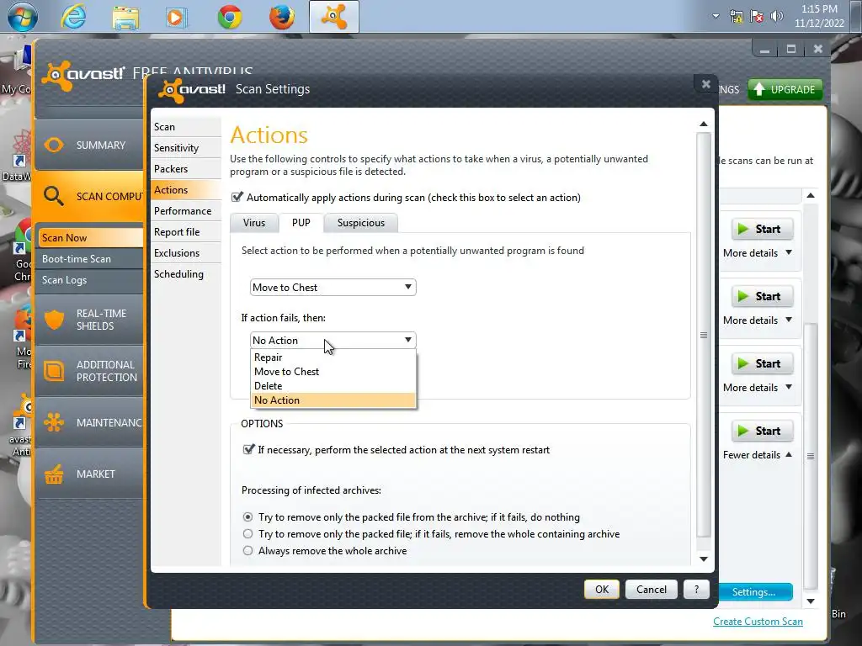This screenshot has width=862, height=646.
Task: Launch Internet Explorer from taskbar
Action: (x=74, y=17)
